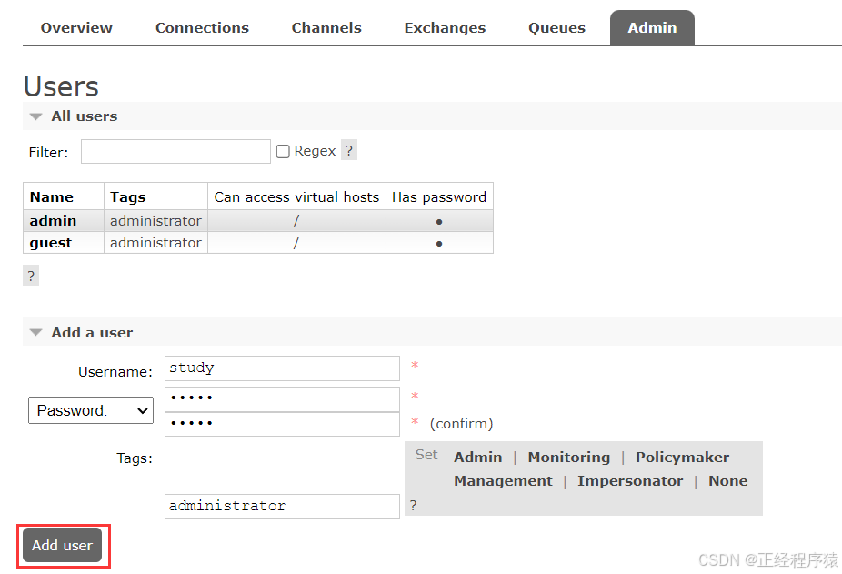
Task: Open the Overview tab
Action: (x=76, y=28)
